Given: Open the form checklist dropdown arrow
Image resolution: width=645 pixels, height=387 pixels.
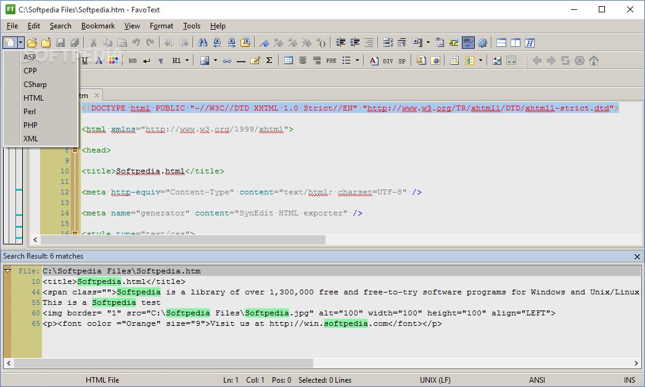Looking at the screenshot, I should 480,60.
